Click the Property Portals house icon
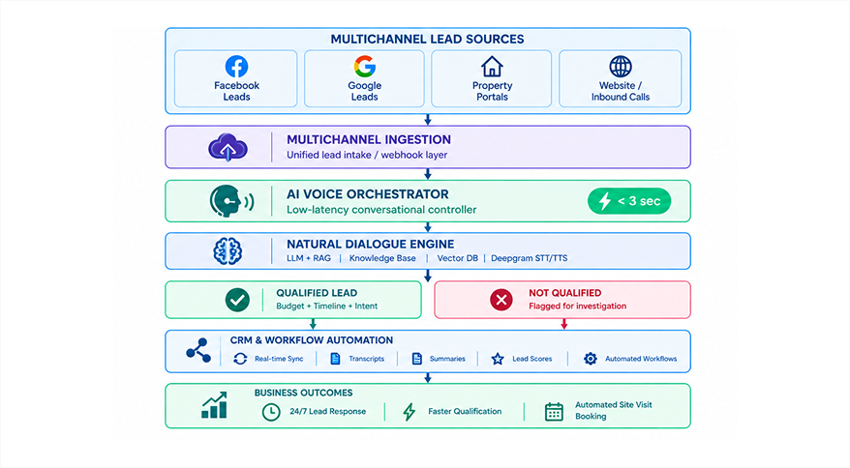 pos(492,67)
